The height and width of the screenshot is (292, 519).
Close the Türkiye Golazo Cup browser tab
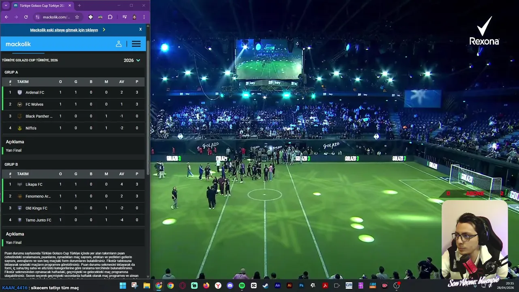(x=70, y=6)
